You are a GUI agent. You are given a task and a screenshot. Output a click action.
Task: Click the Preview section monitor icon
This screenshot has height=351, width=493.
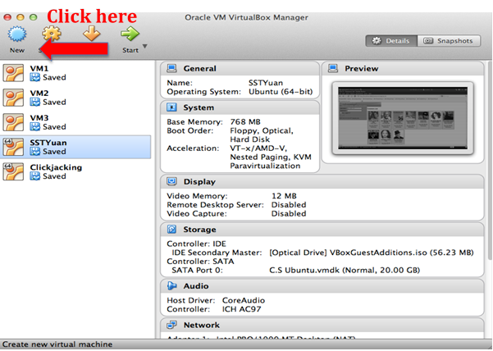[x=333, y=68]
